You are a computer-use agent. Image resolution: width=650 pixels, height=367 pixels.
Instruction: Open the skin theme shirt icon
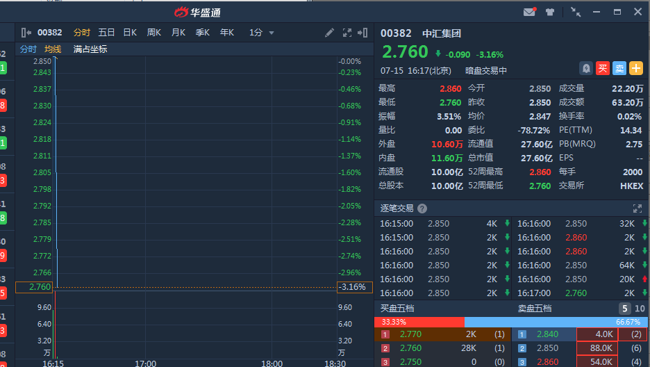550,12
